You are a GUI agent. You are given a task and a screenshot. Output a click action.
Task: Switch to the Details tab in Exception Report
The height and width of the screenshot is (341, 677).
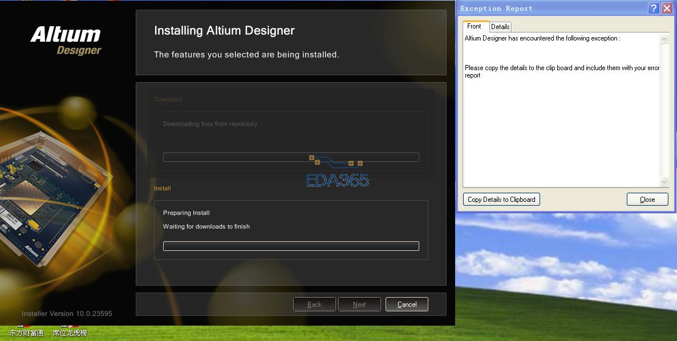(x=500, y=27)
